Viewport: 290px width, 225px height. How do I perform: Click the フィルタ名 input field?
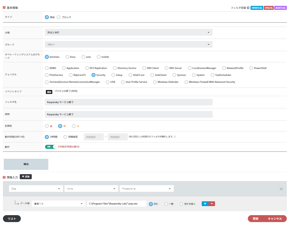[129, 102]
